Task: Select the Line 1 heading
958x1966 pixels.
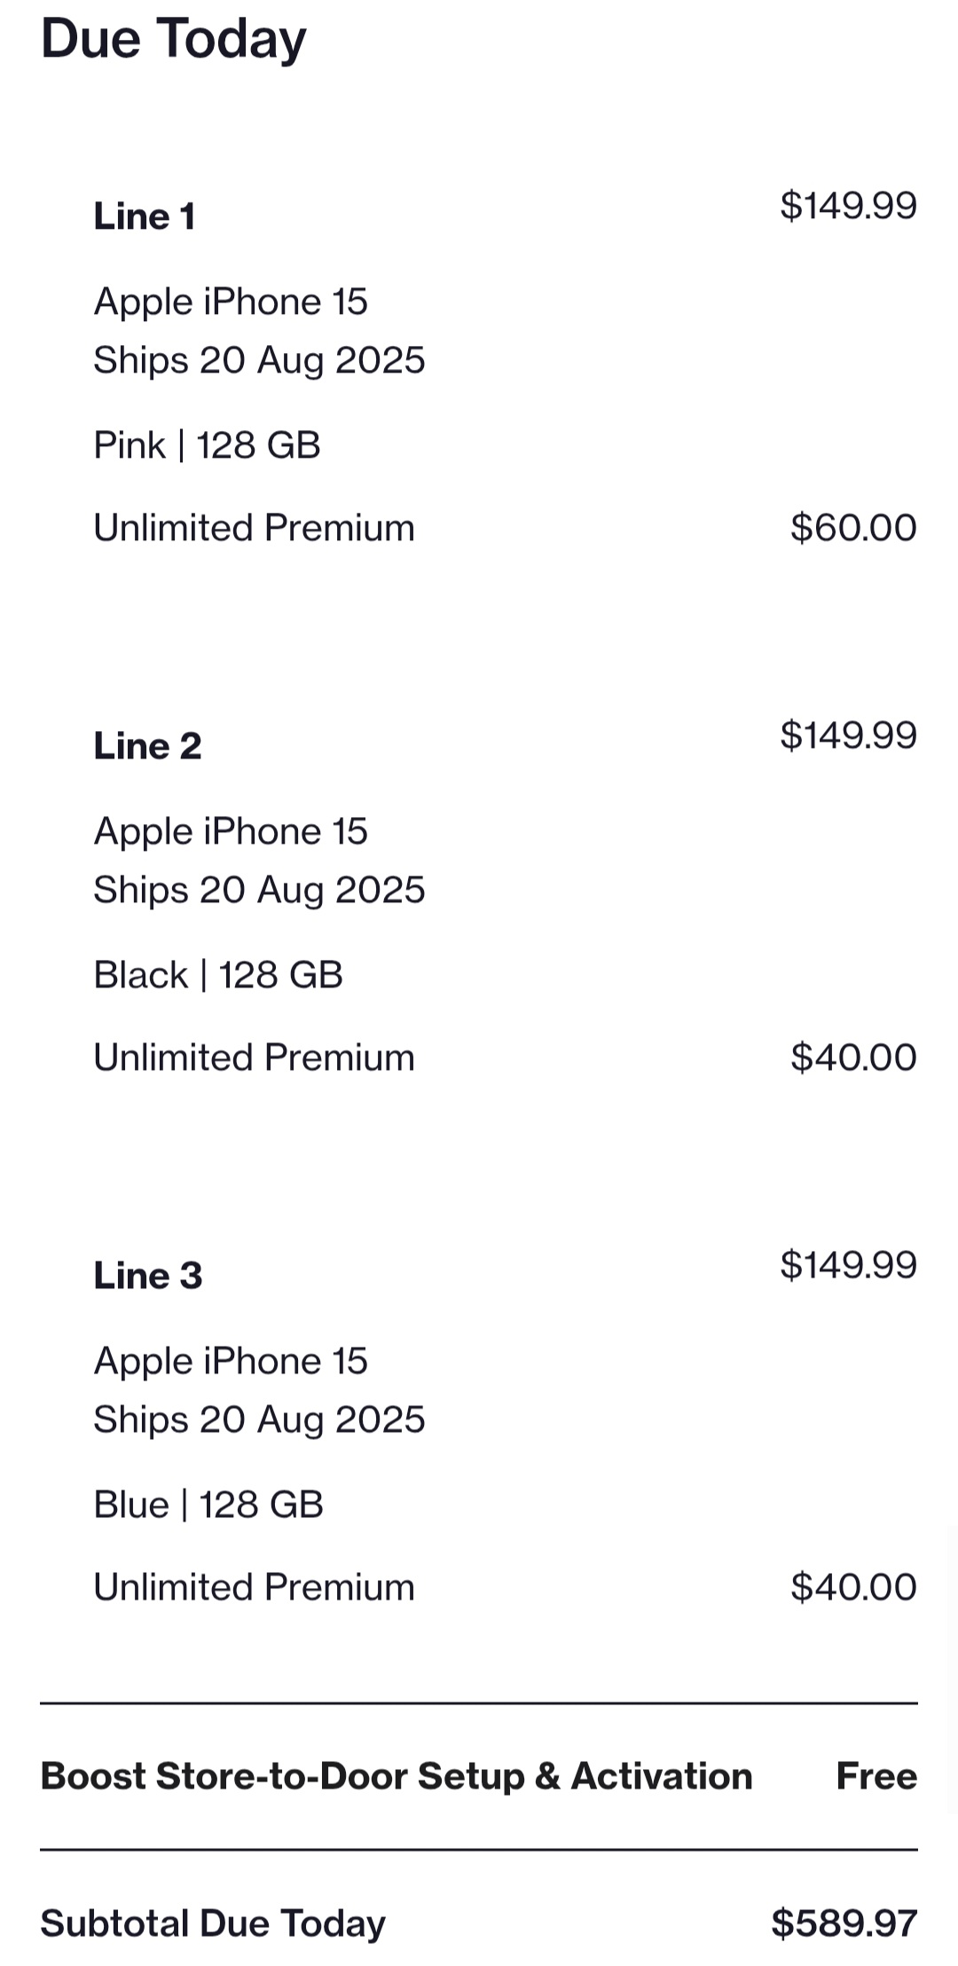Action: click(x=145, y=216)
